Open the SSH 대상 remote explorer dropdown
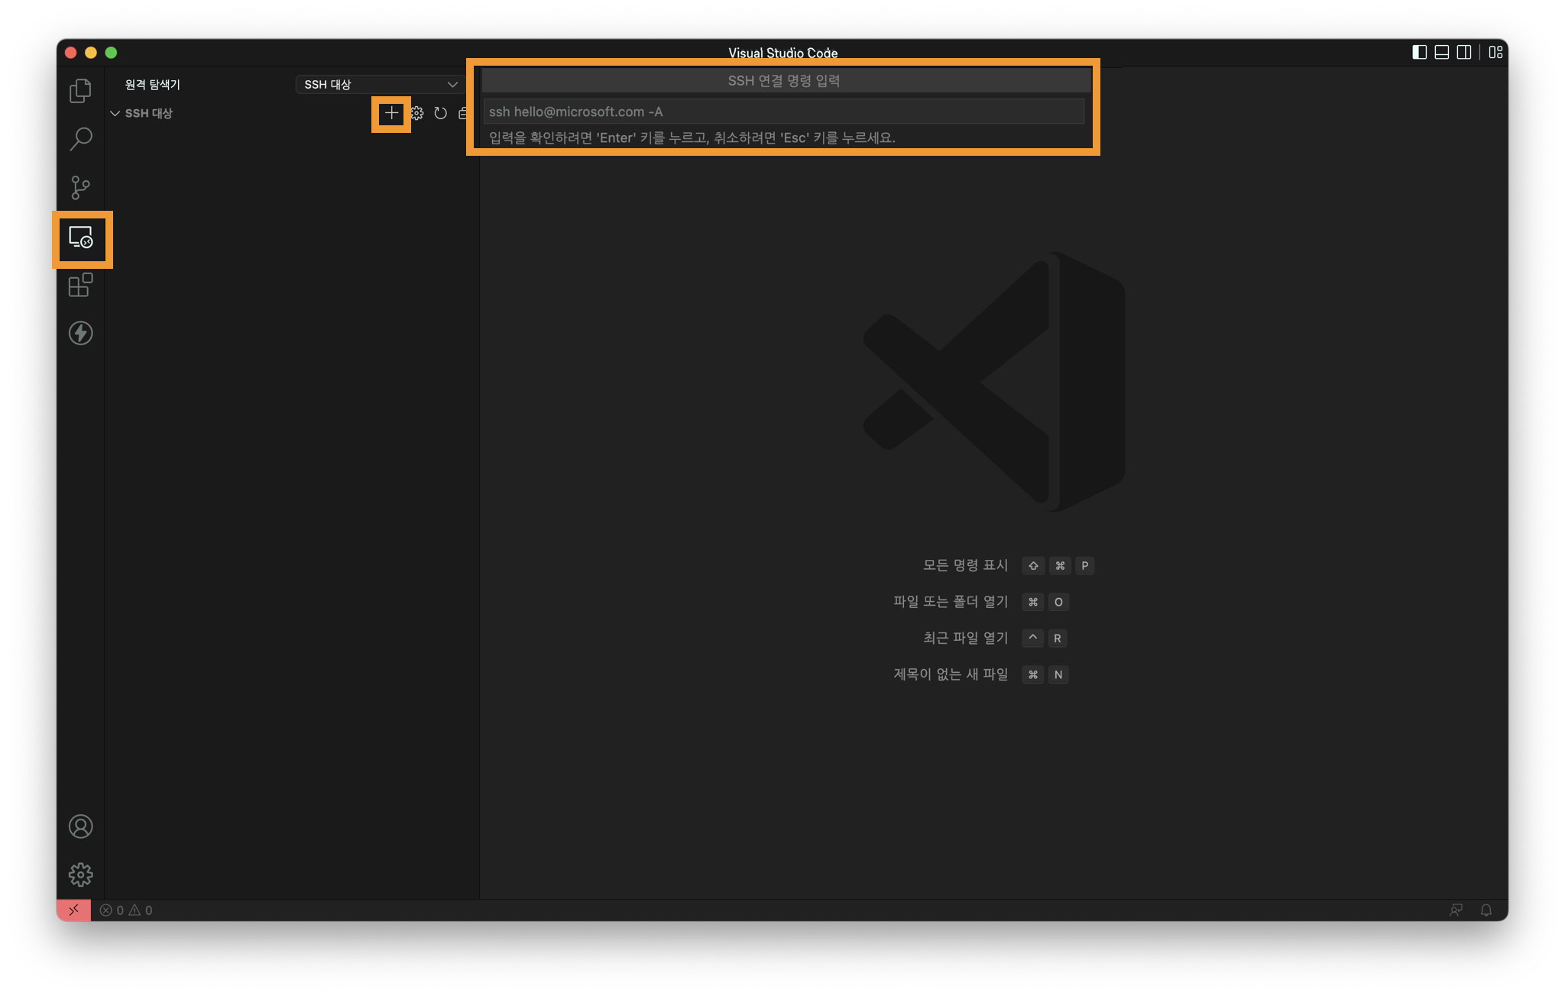1565x996 pixels. [x=380, y=84]
